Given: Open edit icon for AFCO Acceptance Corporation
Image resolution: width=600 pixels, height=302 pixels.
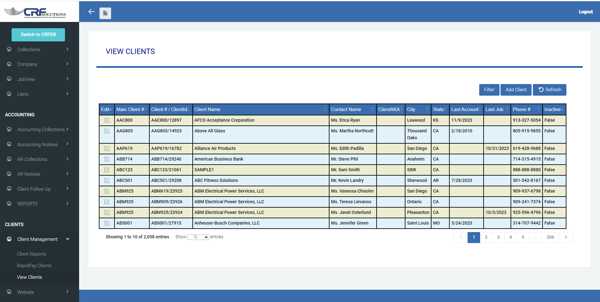Looking at the screenshot, I should point(107,120).
